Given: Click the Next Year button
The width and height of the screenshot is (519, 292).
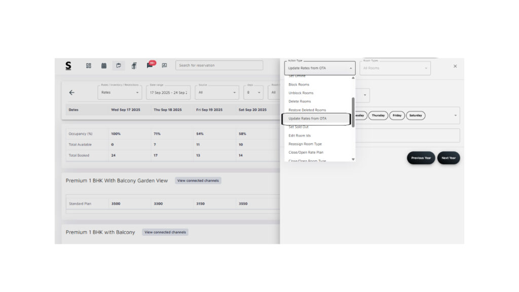Looking at the screenshot, I should tap(449, 158).
